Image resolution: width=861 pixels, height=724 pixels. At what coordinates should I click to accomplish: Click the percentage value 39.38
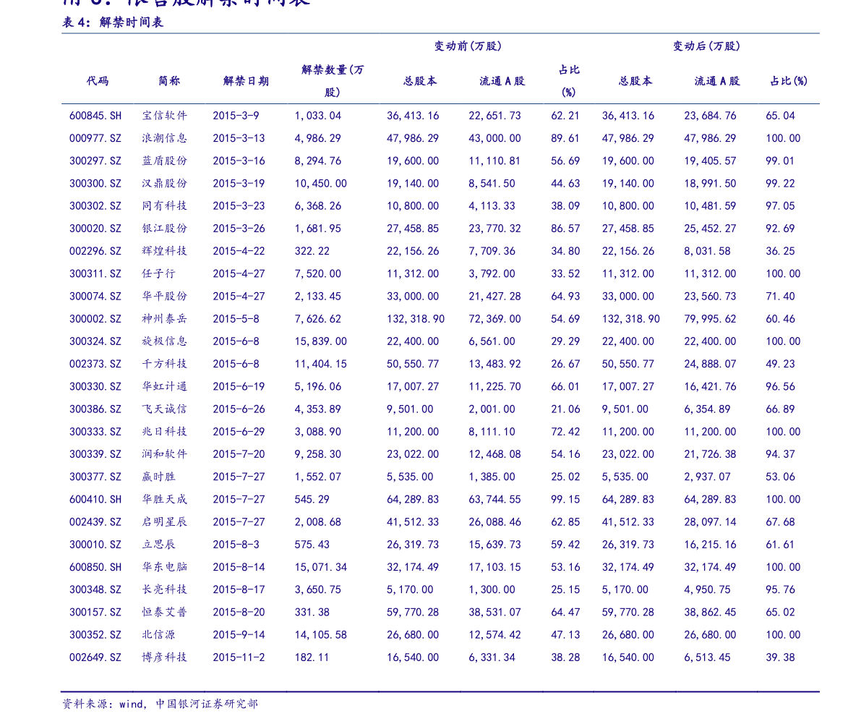pos(780,657)
